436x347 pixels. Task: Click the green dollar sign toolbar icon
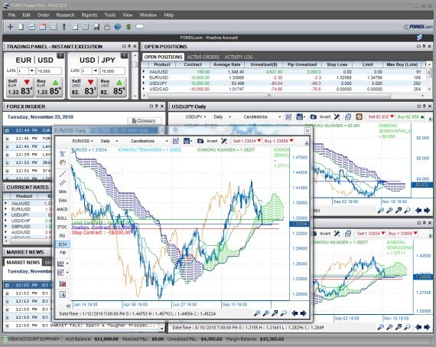pos(129,27)
